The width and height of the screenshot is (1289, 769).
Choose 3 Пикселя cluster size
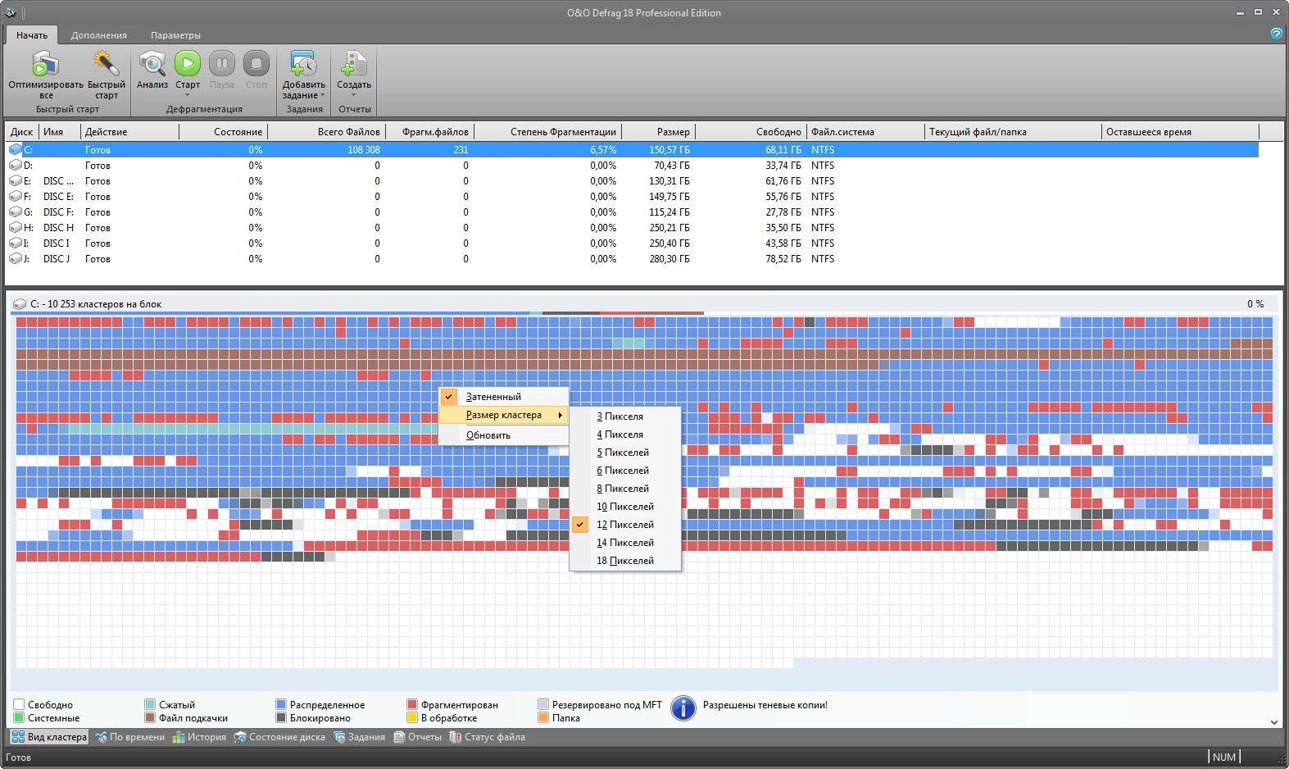625,416
